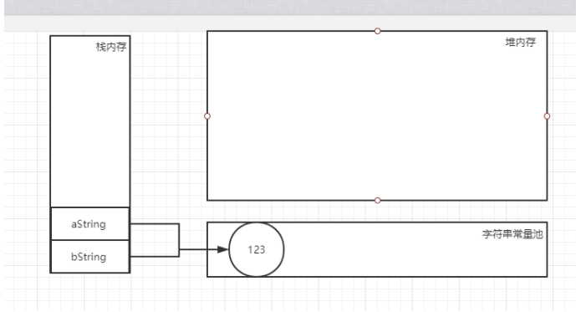Click the bottom connection point of 堆内存 box
Viewport: 576px width, 312px height.
point(377,200)
